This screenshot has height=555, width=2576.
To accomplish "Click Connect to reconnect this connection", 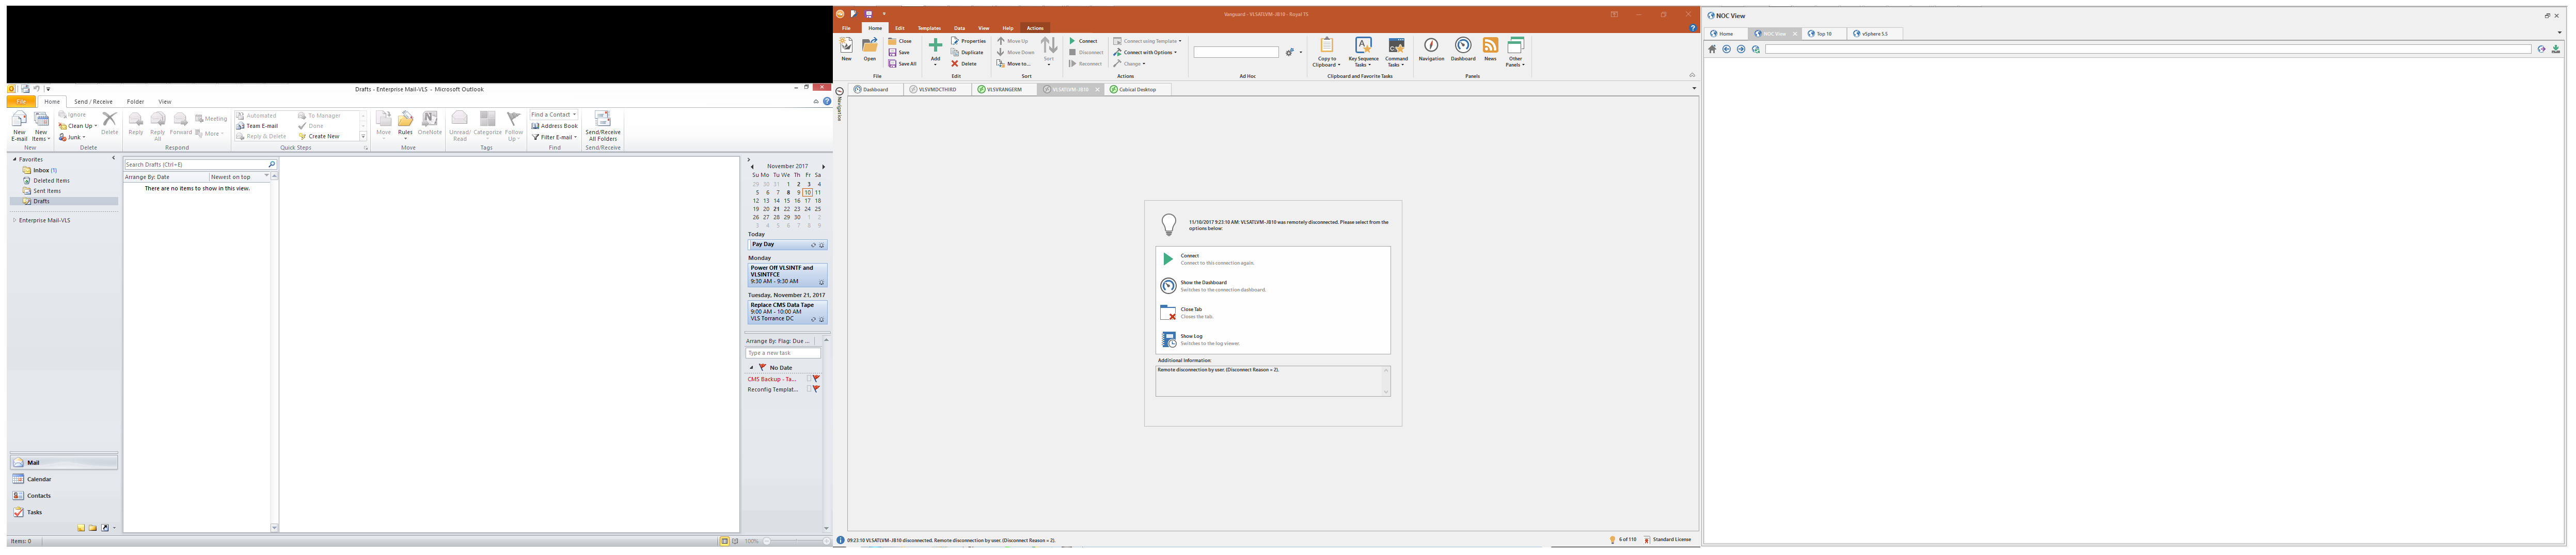I will [x=1189, y=258].
